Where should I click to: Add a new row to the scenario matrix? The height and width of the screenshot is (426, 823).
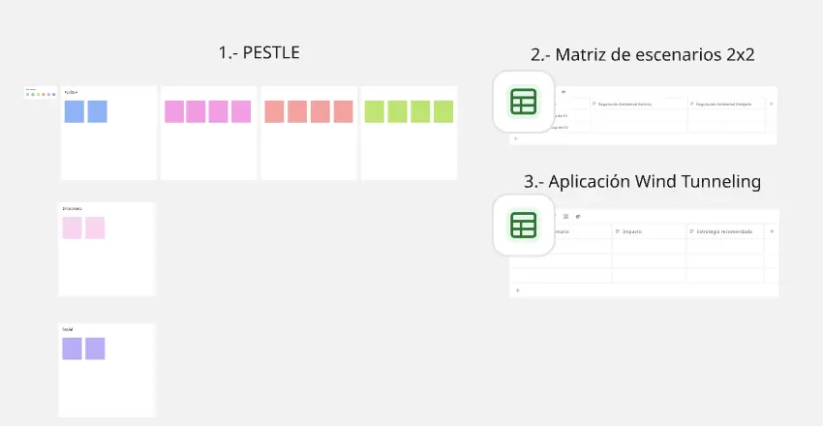(515, 139)
